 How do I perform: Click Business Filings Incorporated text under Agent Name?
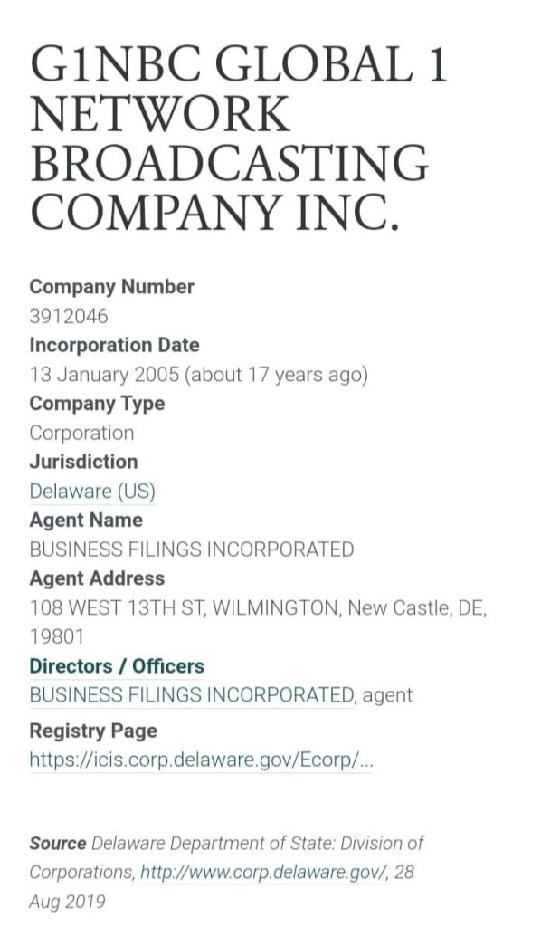[x=191, y=550]
